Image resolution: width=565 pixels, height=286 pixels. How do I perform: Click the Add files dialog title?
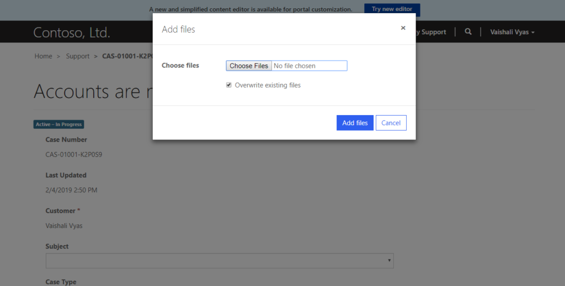tap(178, 30)
